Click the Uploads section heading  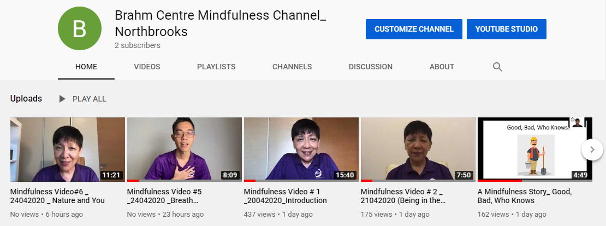[x=26, y=98]
